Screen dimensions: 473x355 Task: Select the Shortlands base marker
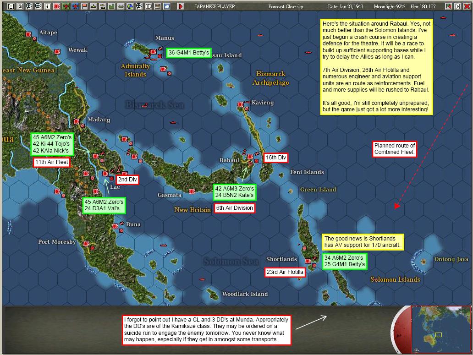308,261
